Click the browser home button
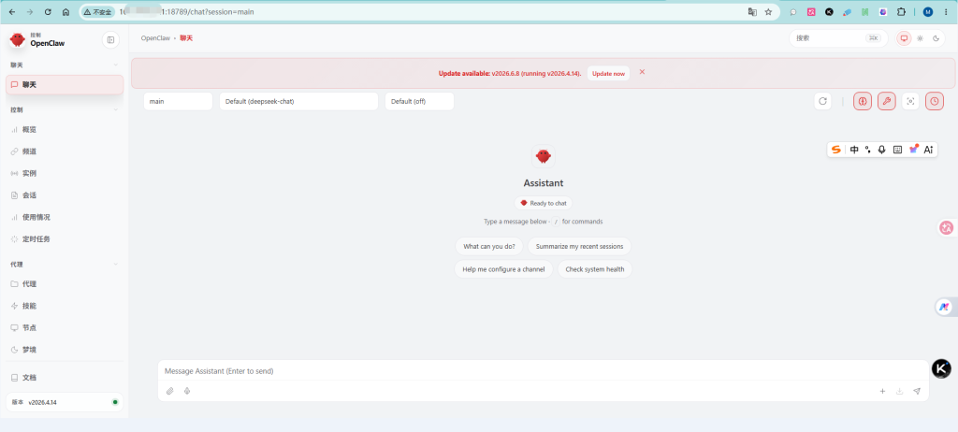958x432 pixels. (x=66, y=11)
